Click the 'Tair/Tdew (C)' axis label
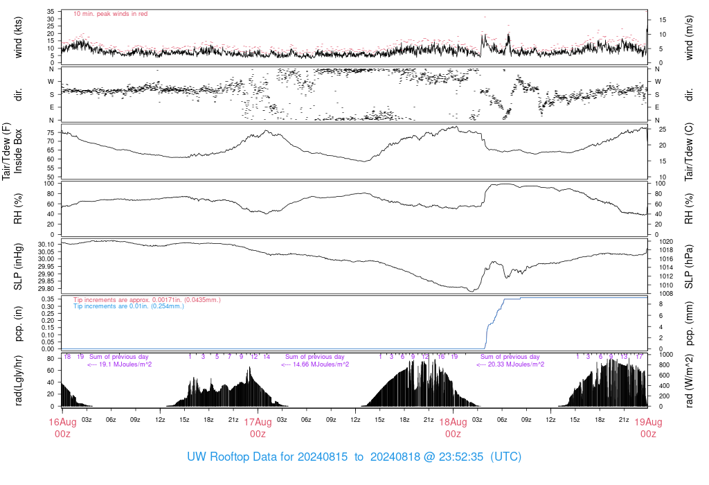Screen dimensions: 709x485 [x=689, y=151]
